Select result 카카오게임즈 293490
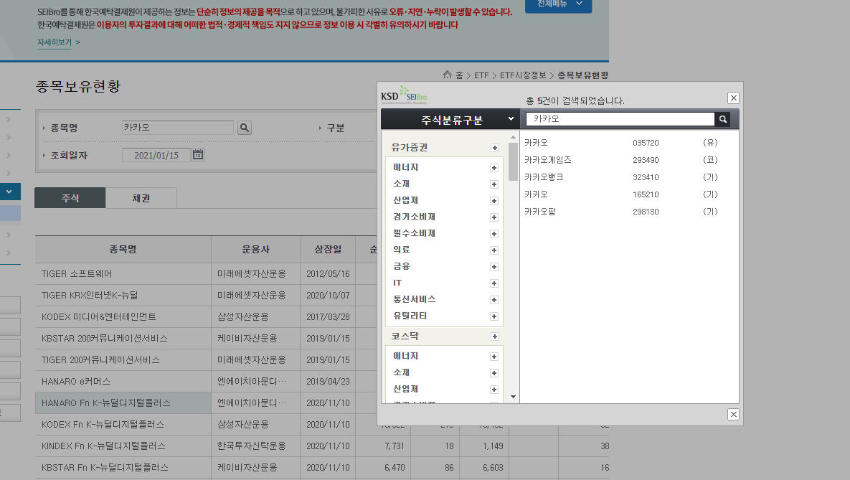The width and height of the screenshot is (850, 480). tap(622, 160)
